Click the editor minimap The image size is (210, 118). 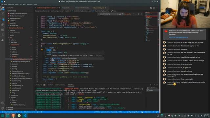pyautogui.click(x=151, y=27)
